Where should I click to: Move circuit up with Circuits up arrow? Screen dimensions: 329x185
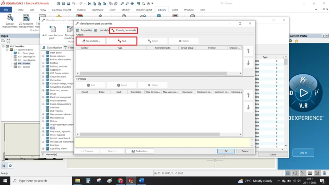[248, 51]
